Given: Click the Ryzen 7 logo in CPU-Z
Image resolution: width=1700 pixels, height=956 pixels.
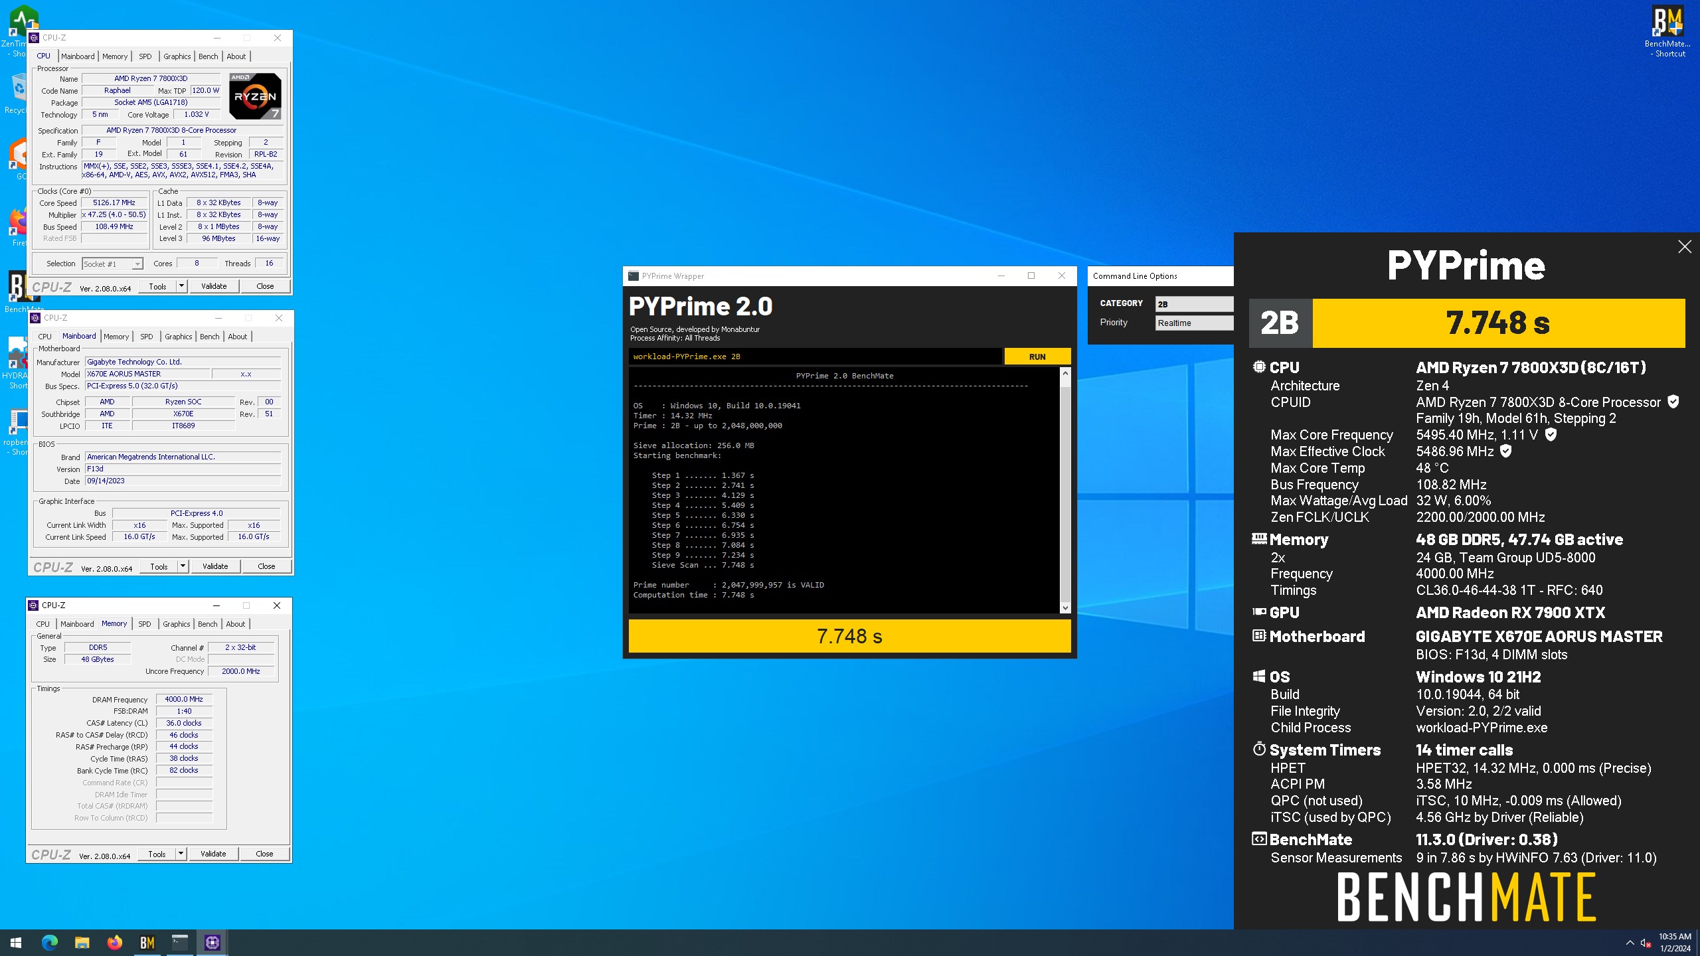Looking at the screenshot, I should pyautogui.click(x=255, y=96).
